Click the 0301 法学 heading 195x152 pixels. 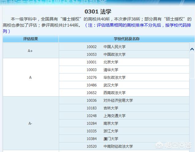[98, 12]
